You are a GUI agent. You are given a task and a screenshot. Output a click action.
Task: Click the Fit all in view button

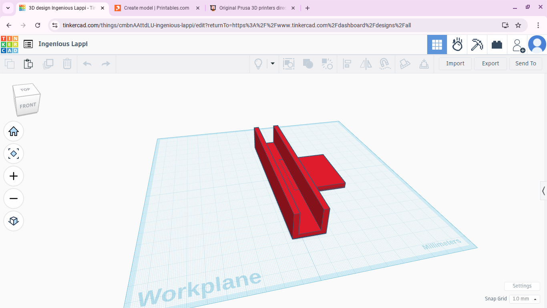[14, 154]
